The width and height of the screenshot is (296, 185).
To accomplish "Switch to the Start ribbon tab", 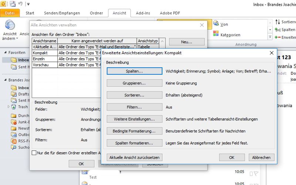I will (30, 13).
